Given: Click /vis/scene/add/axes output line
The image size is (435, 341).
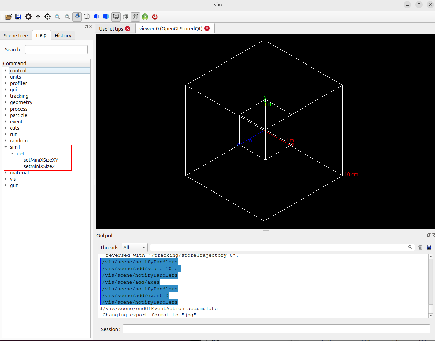Looking at the screenshot, I should click(x=131, y=282).
